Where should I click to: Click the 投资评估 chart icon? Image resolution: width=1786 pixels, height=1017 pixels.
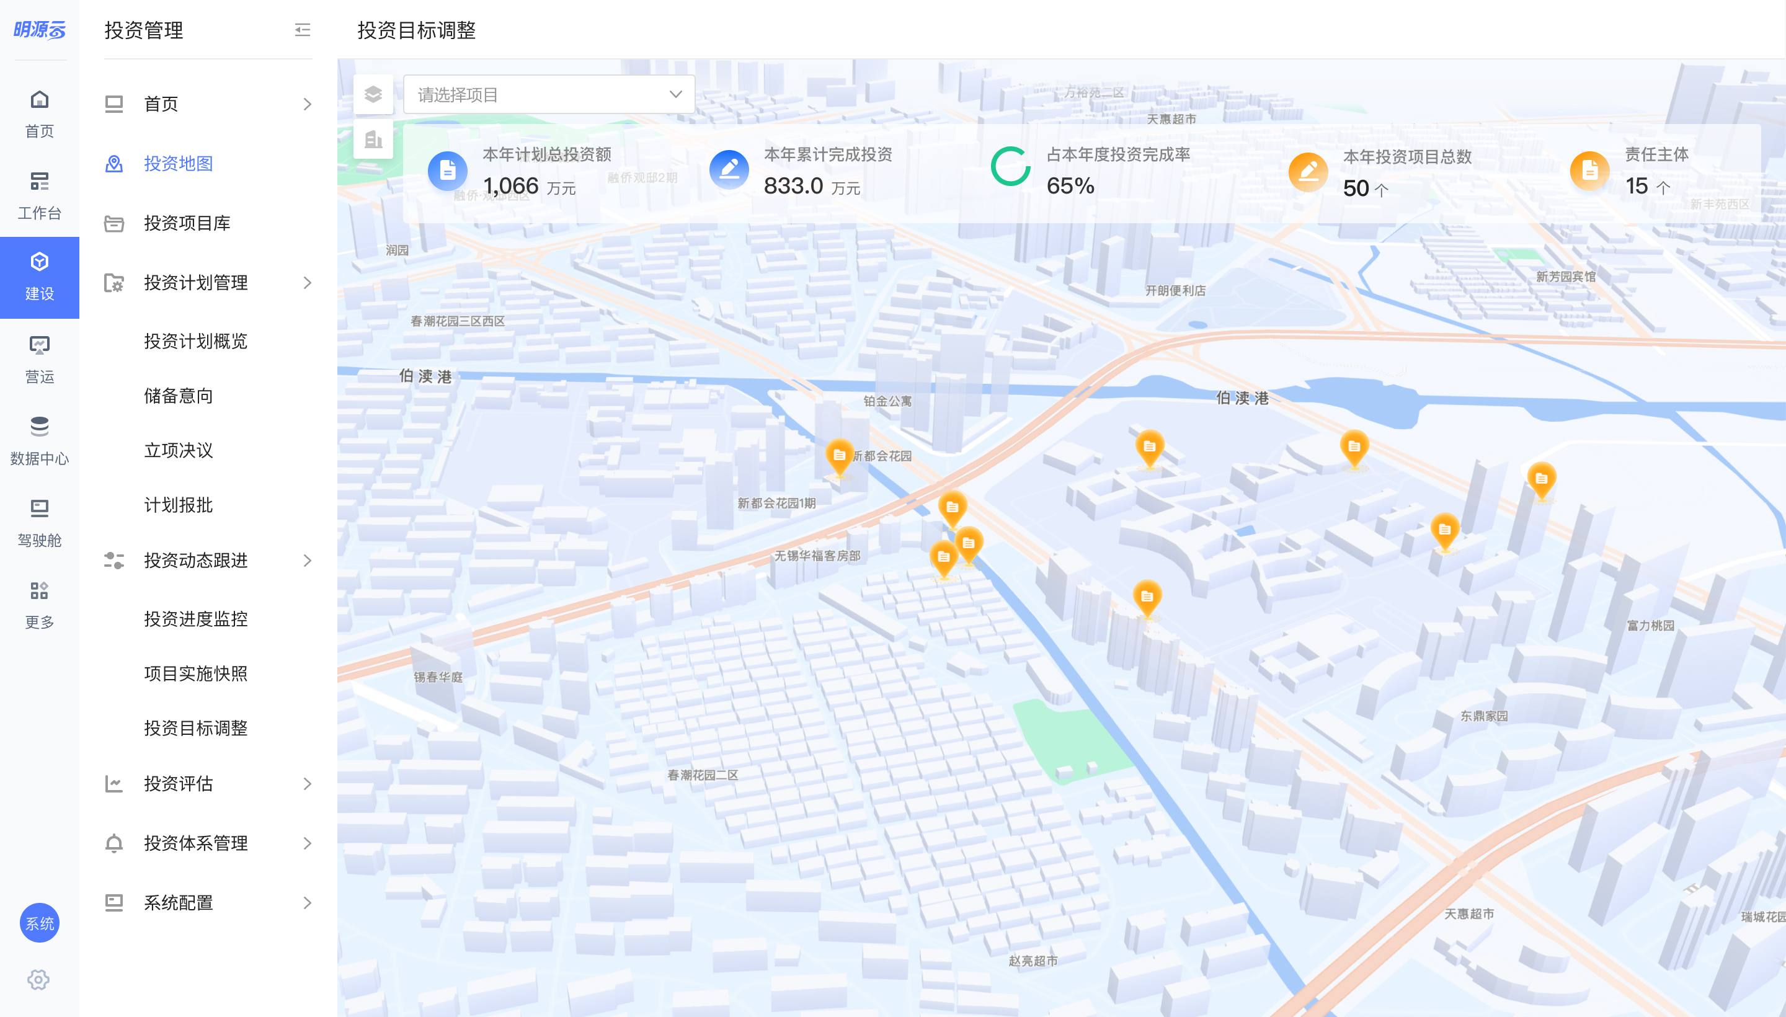click(114, 784)
